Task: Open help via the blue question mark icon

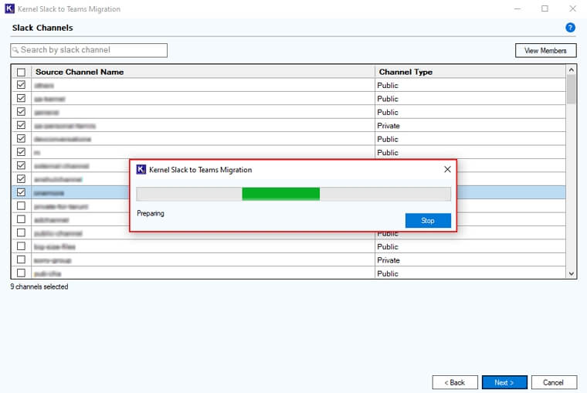Action: pos(570,28)
